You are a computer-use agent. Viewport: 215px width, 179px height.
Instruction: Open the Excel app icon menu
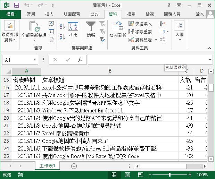pyautogui.click(x=7, y=5)
